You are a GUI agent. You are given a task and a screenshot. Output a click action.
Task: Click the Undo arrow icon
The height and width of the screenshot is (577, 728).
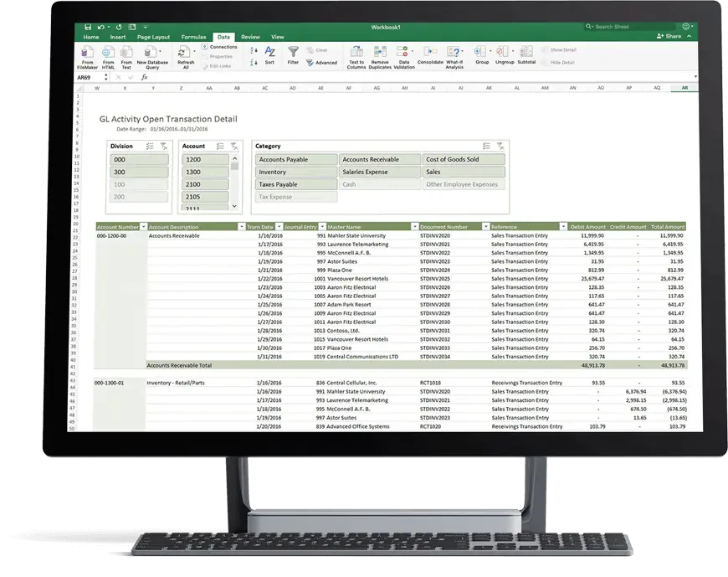(x=100, y=27)
